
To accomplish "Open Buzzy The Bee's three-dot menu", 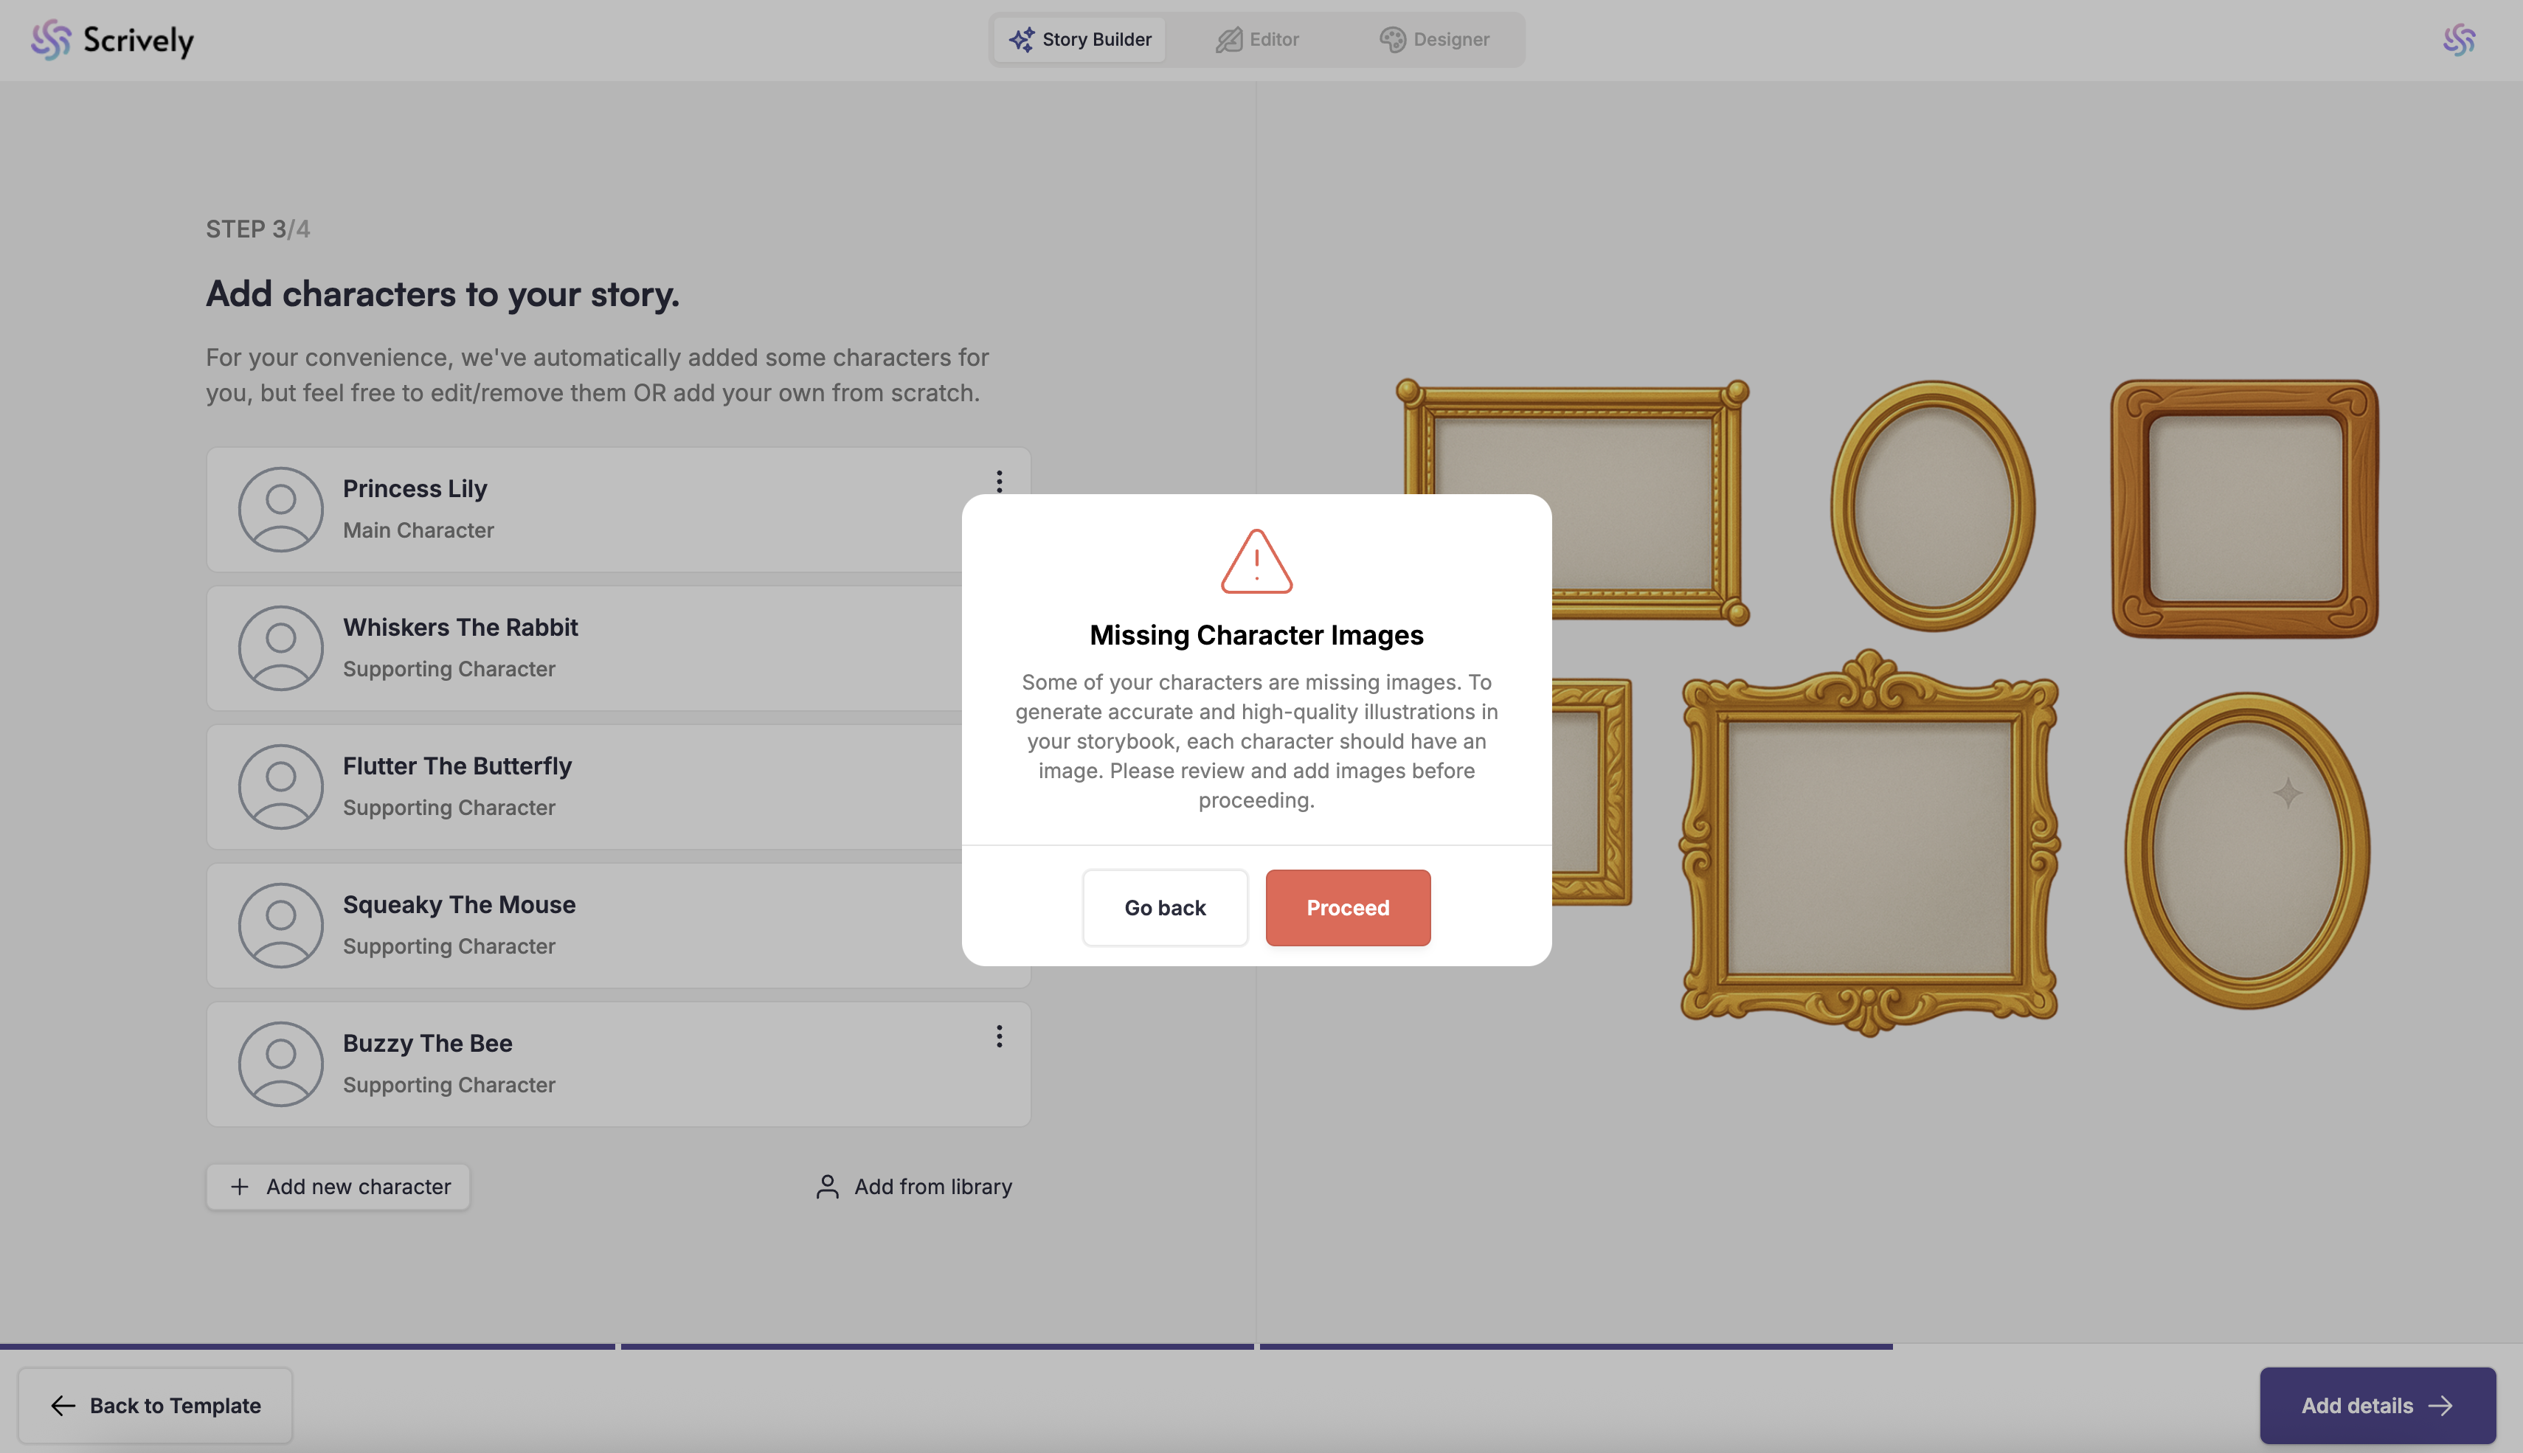I will click(999, 1036).
